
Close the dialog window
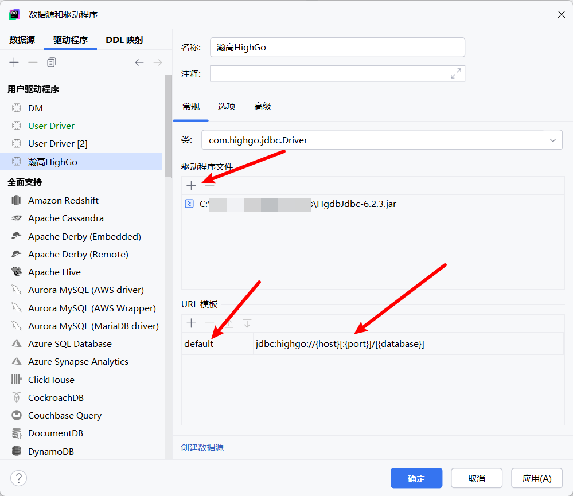562,14
